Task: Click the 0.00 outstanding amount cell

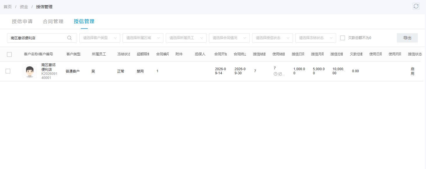Action: (x=355, y=71)
